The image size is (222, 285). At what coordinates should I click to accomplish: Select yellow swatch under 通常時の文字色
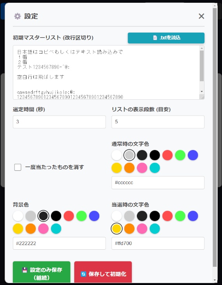point(117,168)
